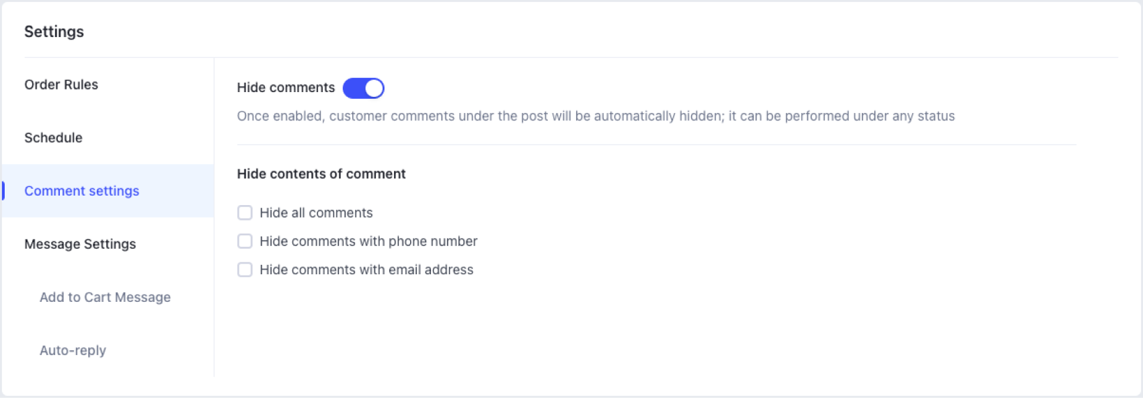Click the "Hide all comments" label text
The height and width of the screenshot is (398, 1143).
click(316, 213)
